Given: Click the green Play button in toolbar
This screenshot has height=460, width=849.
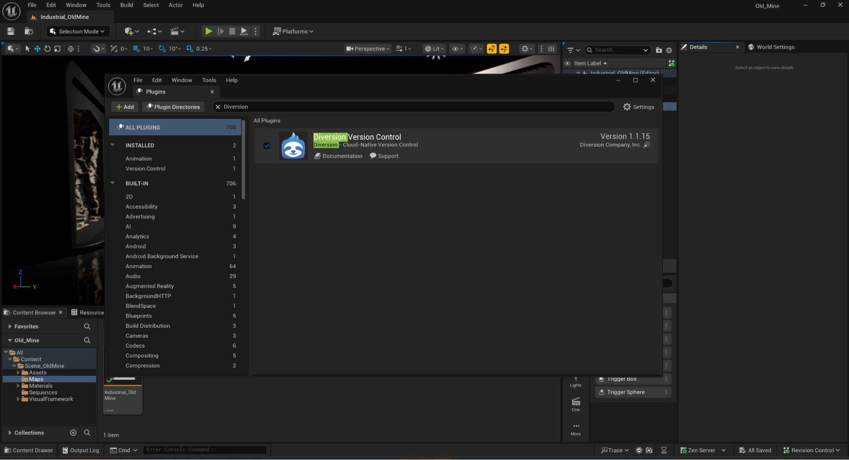Looking at the screenshot, I should tap(209, 31).
